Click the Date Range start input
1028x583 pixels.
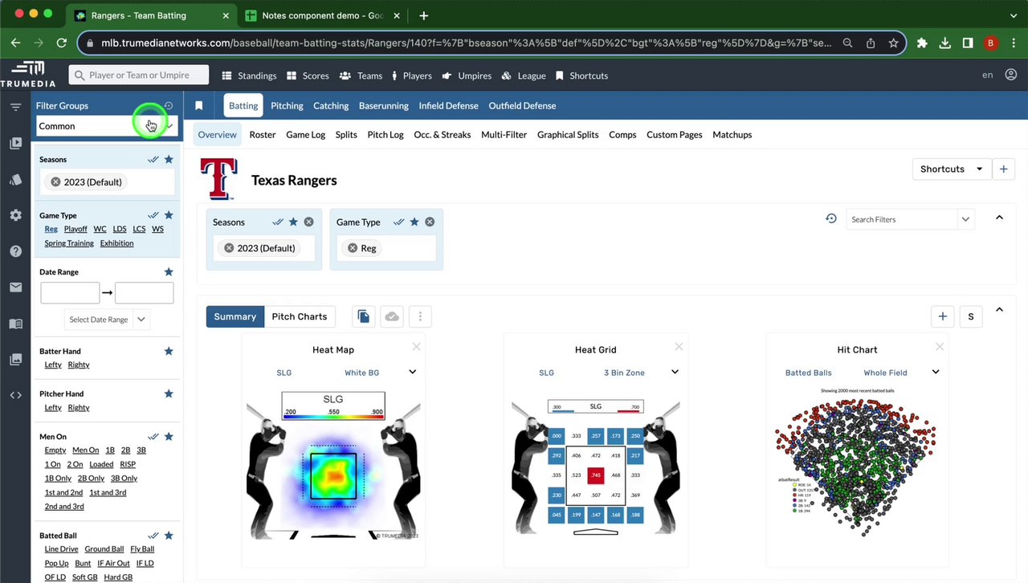[x=70, y=293]
